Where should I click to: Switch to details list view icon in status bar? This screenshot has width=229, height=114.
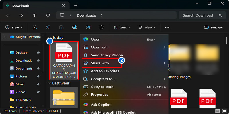tap(218, 111)
